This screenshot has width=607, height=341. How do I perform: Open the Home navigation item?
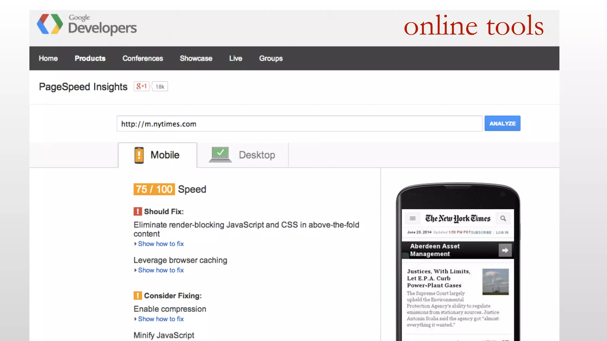[x=48, y=58]
